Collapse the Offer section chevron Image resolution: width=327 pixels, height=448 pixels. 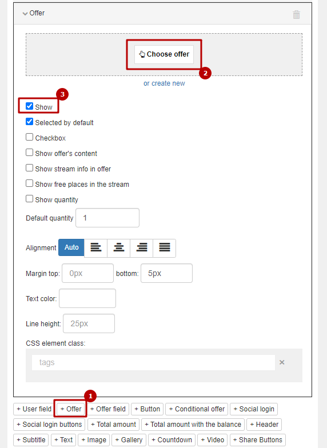pos(25,14)
